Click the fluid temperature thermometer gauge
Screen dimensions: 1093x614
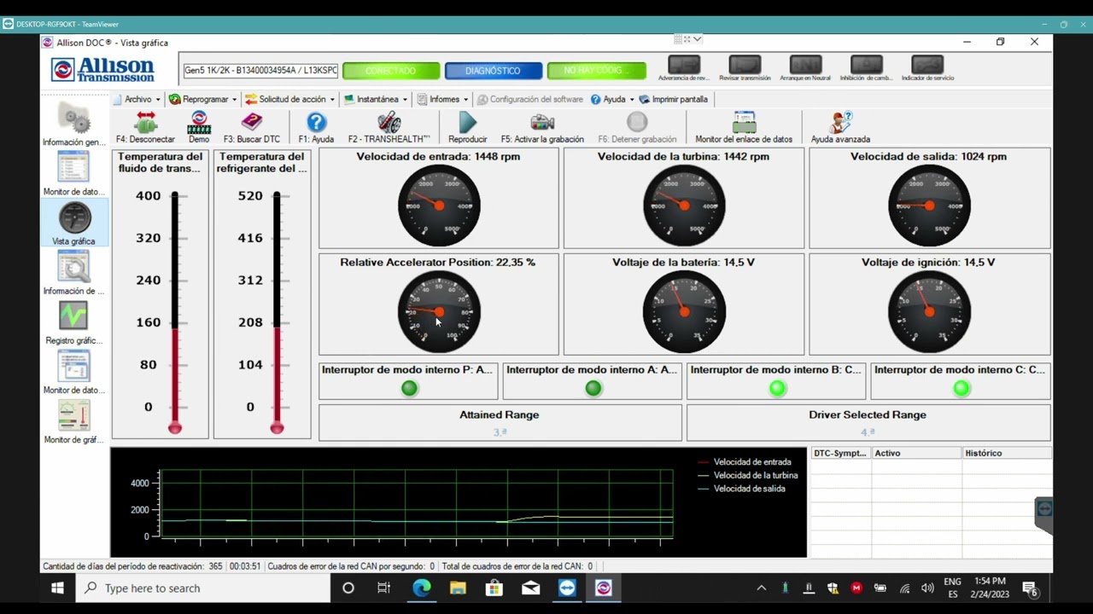[x=175, y=311]
